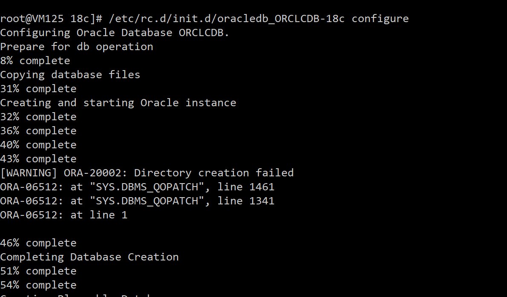This screenshot has width=507, height=297.
Task: Click the '46% complete' progress line
Action: [38, 243]
